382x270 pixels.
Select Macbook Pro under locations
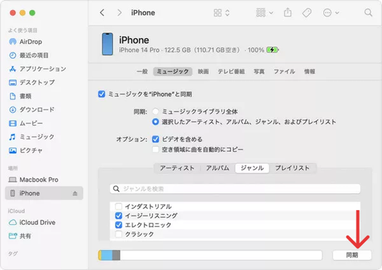[x=33, y=180]
